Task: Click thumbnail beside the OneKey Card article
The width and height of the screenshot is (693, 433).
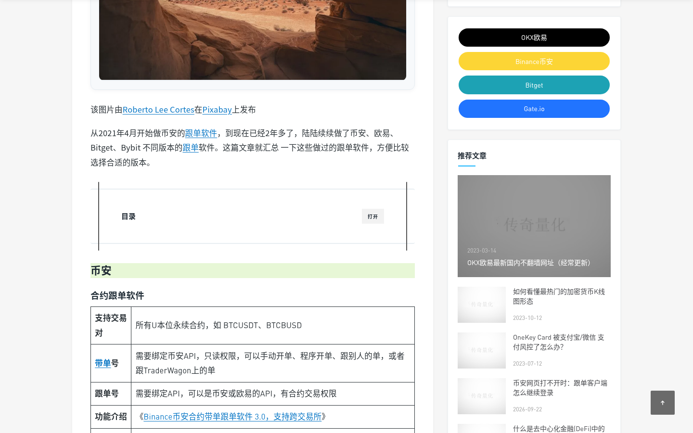Action: (x=482, y=350)
